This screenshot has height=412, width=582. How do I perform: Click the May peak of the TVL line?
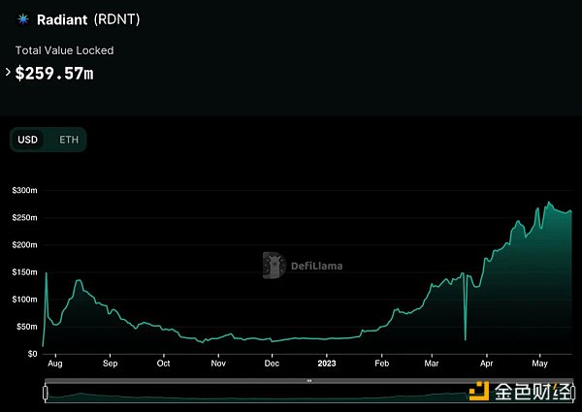[549, 204]
